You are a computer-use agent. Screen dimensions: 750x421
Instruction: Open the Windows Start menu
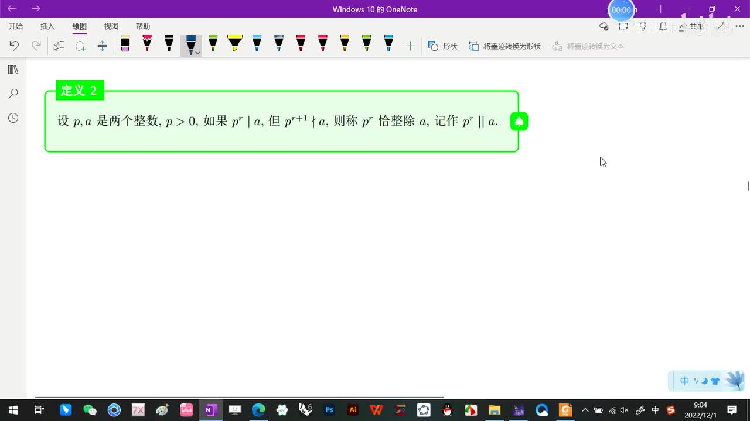(12, 410)
